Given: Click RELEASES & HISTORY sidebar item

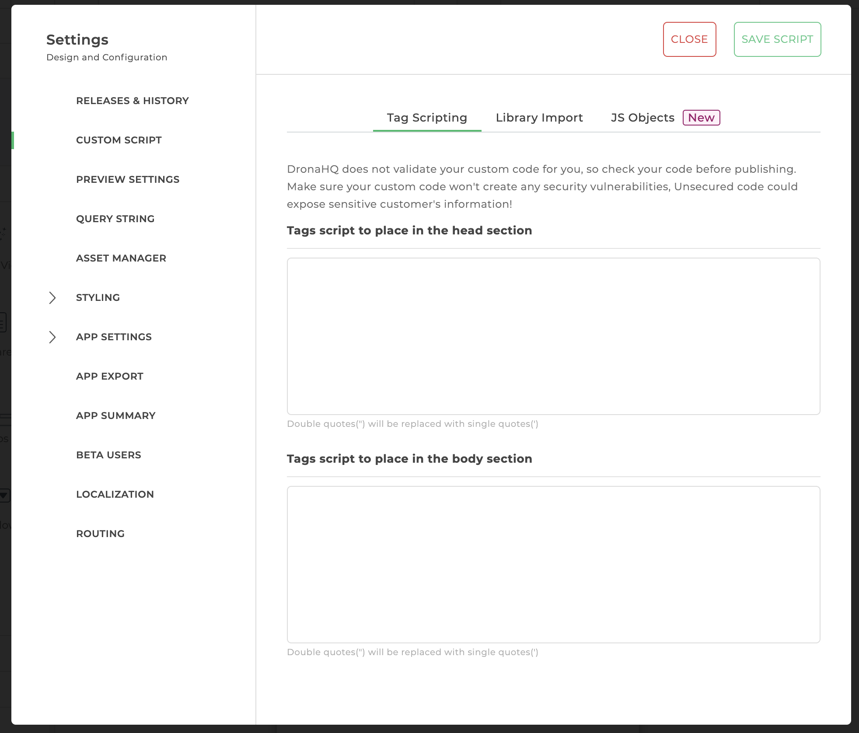Looking at the screenshot, I should (133, 101).
